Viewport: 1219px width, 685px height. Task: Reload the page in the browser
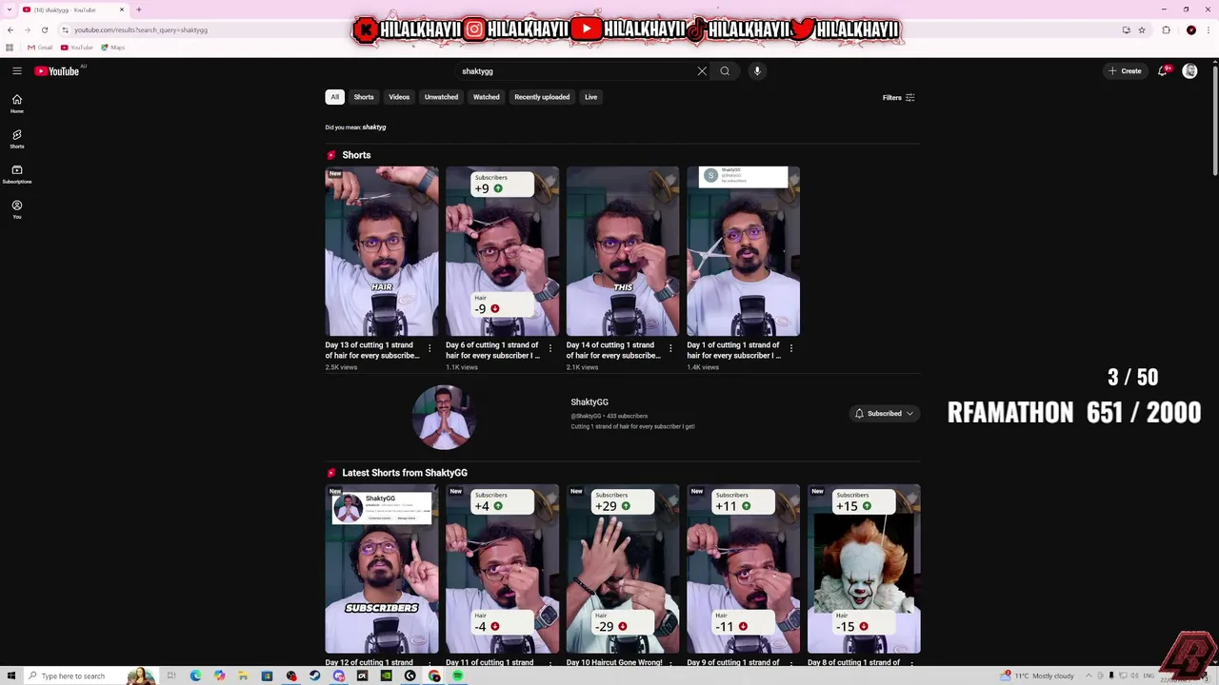(x=44, y=29)
